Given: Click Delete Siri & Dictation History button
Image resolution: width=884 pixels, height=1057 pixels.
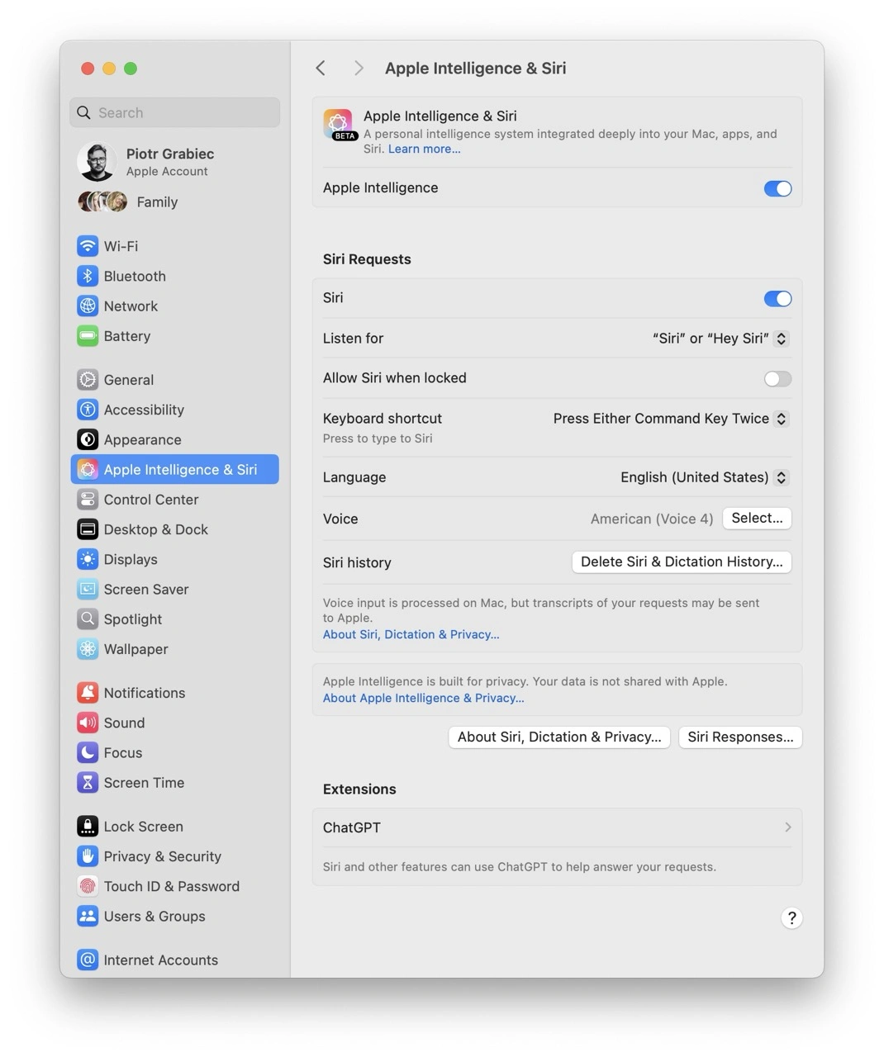Looking at the screenshot, I should [x=682, y=562].
